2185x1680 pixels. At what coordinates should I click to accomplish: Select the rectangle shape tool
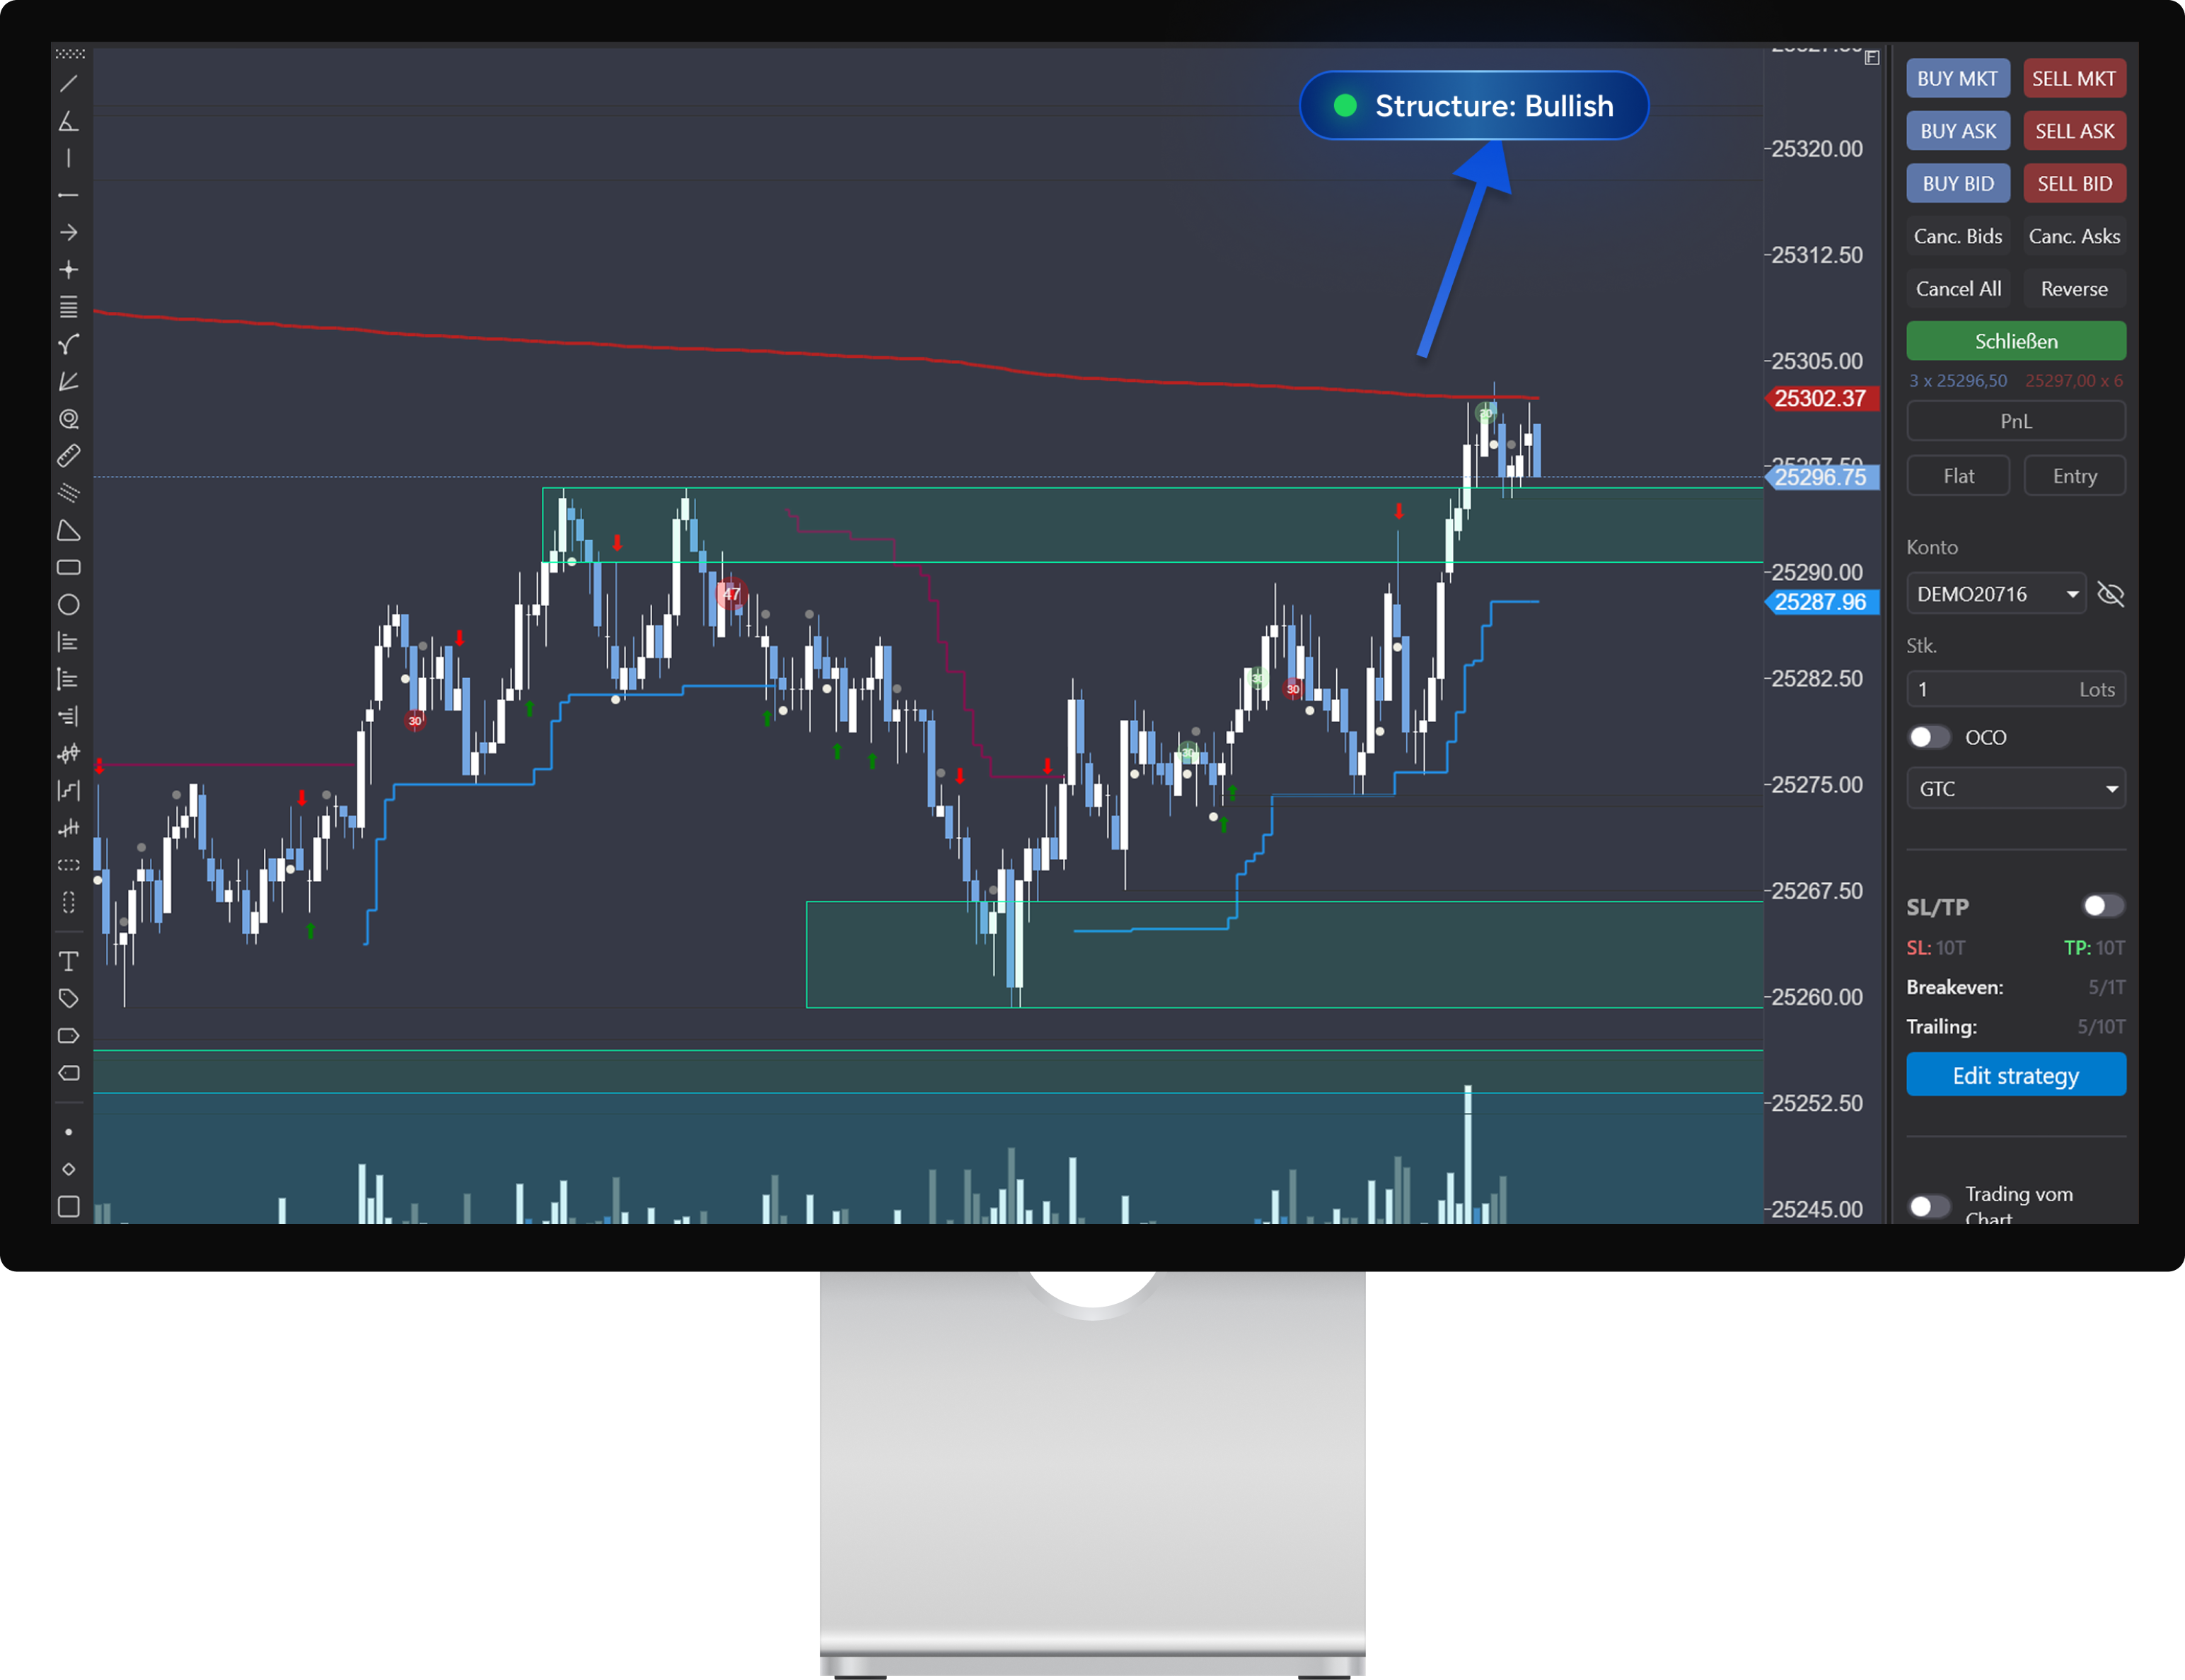coord(68,568)
